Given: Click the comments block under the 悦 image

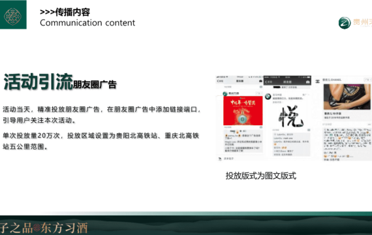Looking at the screenshot, I should coord(291,144).
